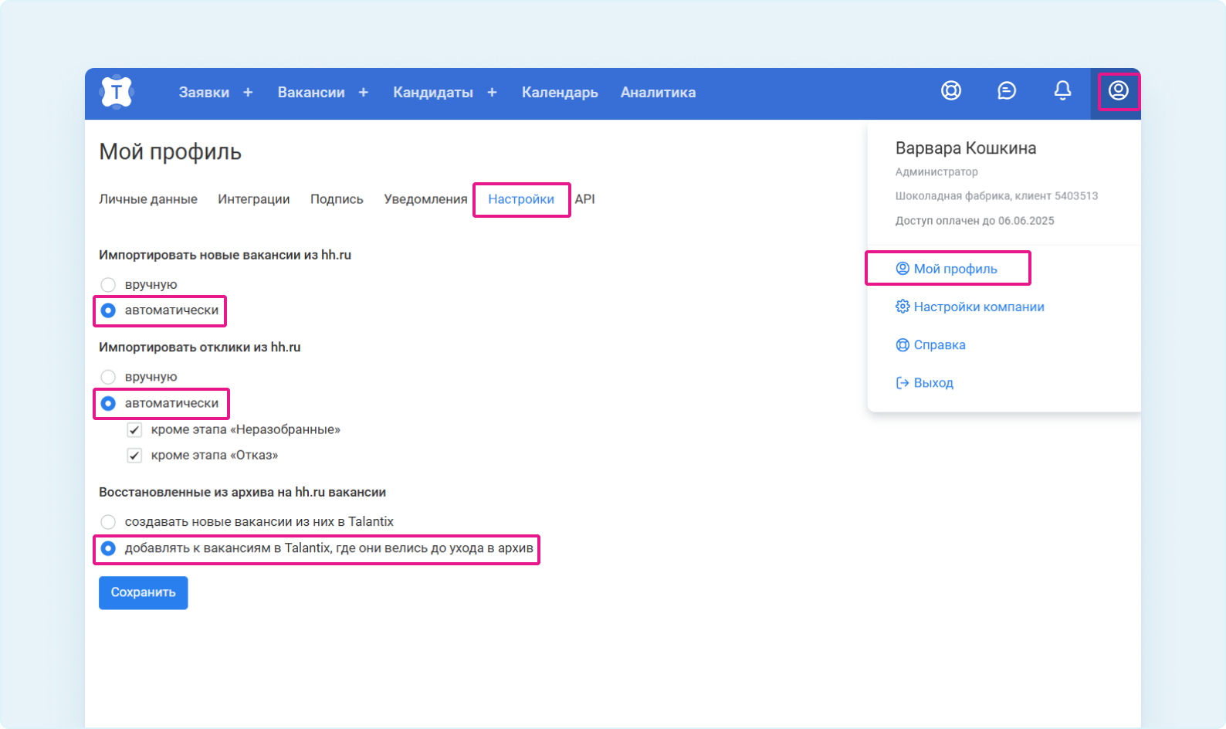Click the gear icon beside Настройки компании
Viewport: 1226px width, 729px height.
(x=903, y=307)
